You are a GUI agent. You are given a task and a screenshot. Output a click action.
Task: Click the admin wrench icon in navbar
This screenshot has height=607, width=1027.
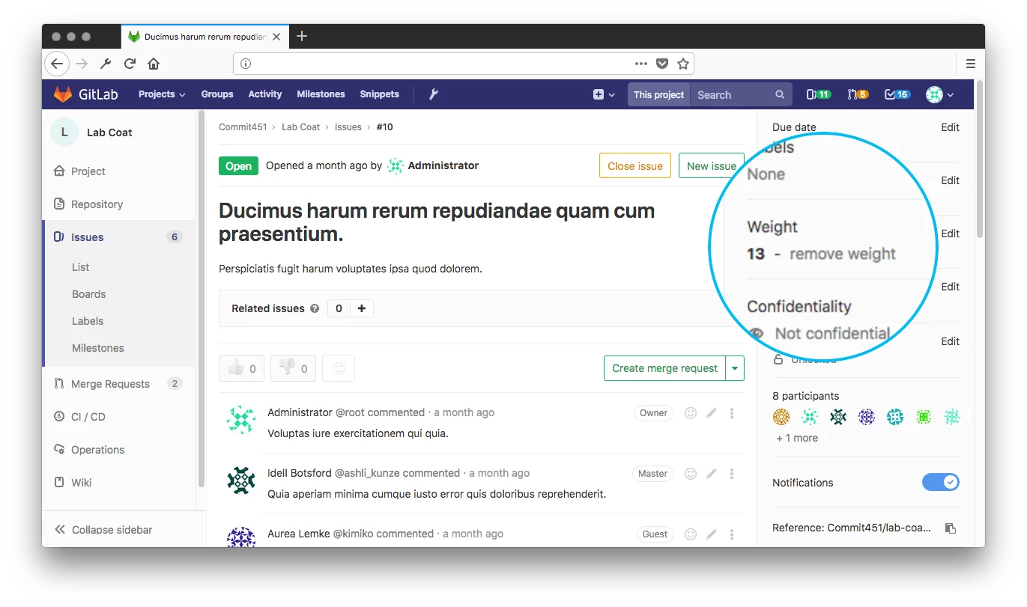point(433,94)
